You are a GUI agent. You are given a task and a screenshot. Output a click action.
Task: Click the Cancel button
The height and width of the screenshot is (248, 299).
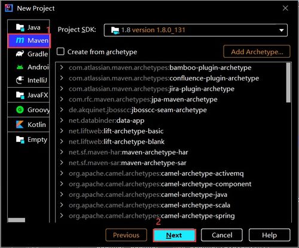click(x=222, y=235)
